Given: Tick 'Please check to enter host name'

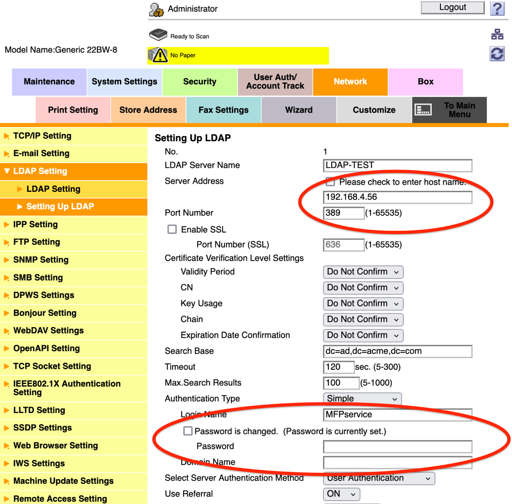Looking at the screenshot, I should [x=330, y=182].
